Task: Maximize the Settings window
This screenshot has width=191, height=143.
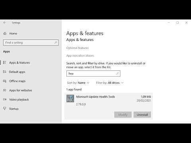Action: (x=177, y=23)
